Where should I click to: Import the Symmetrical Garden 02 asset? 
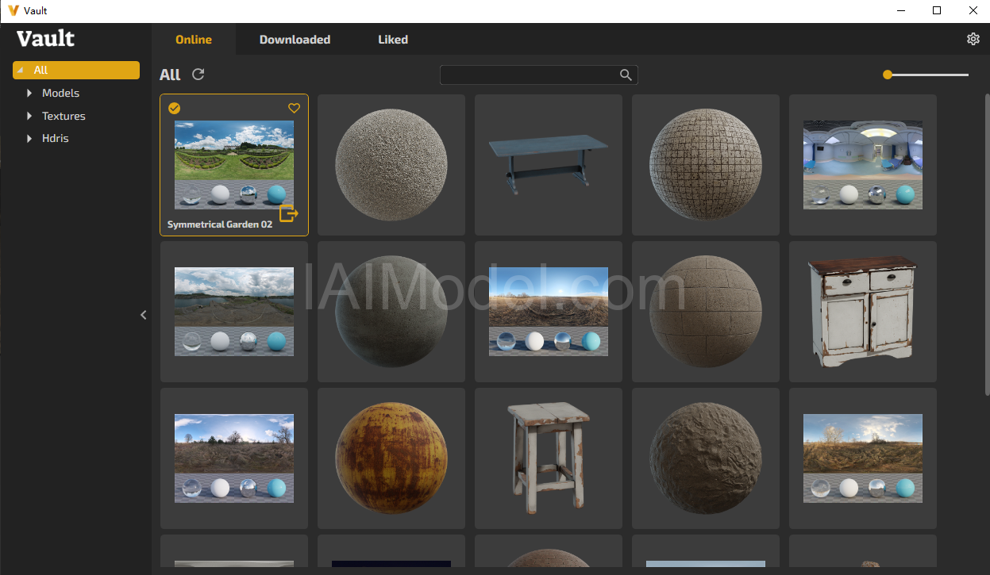pos(289,213)
